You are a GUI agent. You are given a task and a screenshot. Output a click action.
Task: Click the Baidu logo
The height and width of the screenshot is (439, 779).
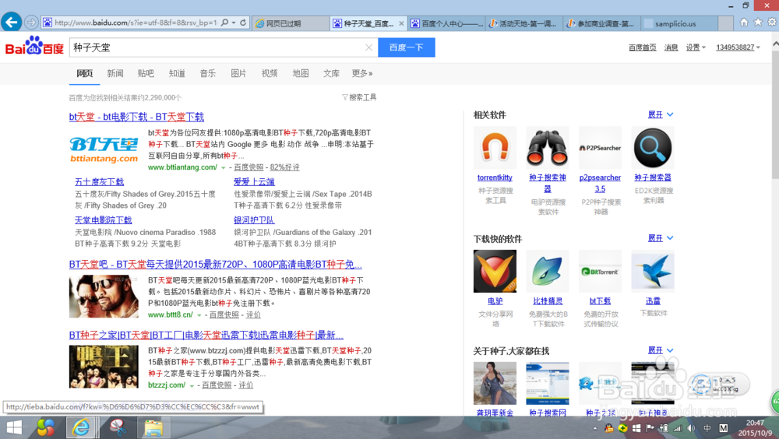[34, 46]
